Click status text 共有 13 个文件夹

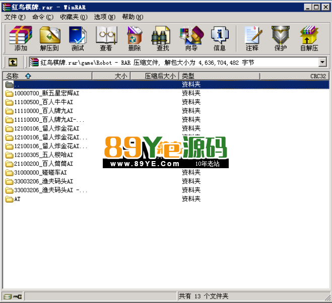point(204,296)
